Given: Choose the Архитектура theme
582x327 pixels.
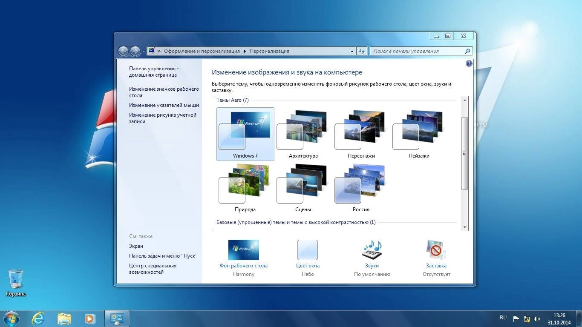Looking at the screenshot, I should [303, 134].
